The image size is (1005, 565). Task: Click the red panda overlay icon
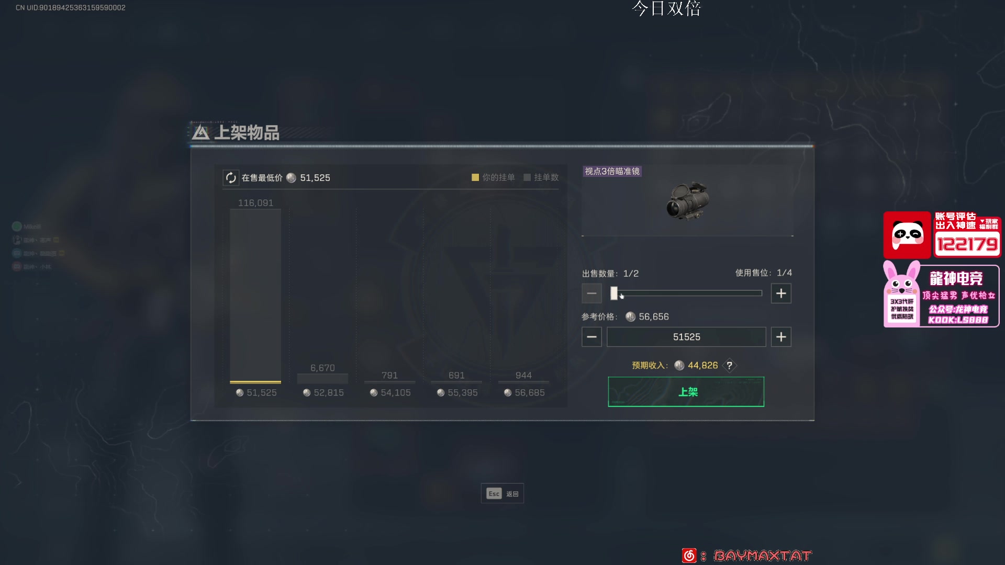tap(907, 235)
